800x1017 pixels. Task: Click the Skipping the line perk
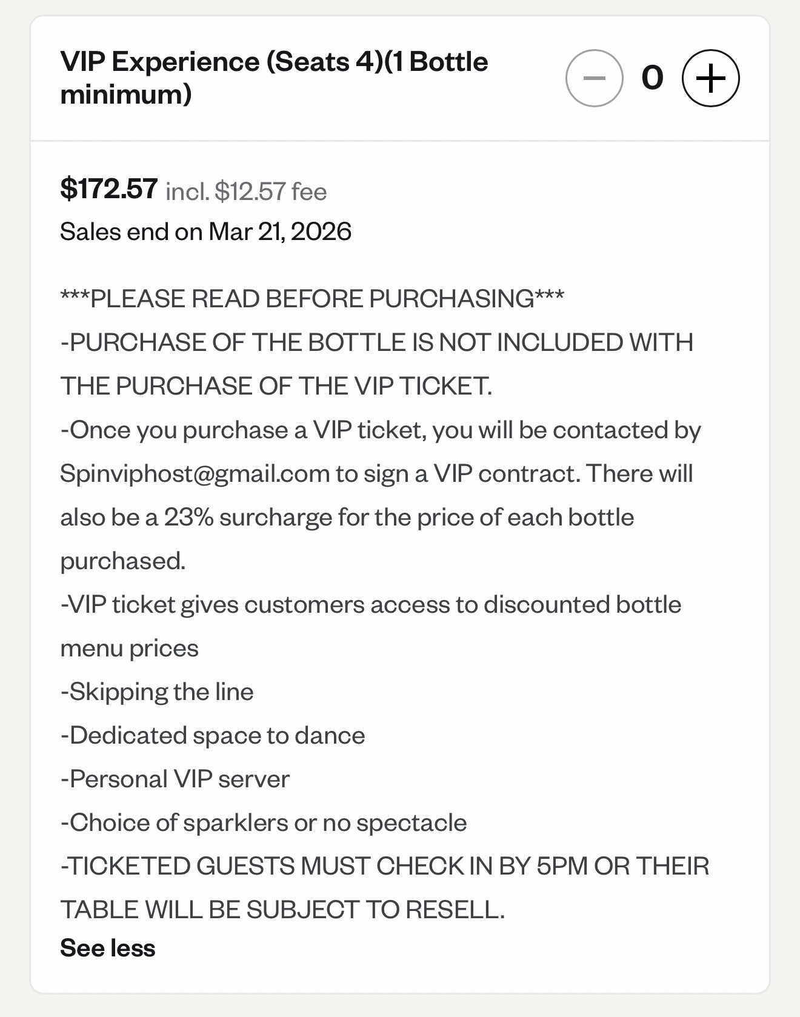click(x=157, y=692)
